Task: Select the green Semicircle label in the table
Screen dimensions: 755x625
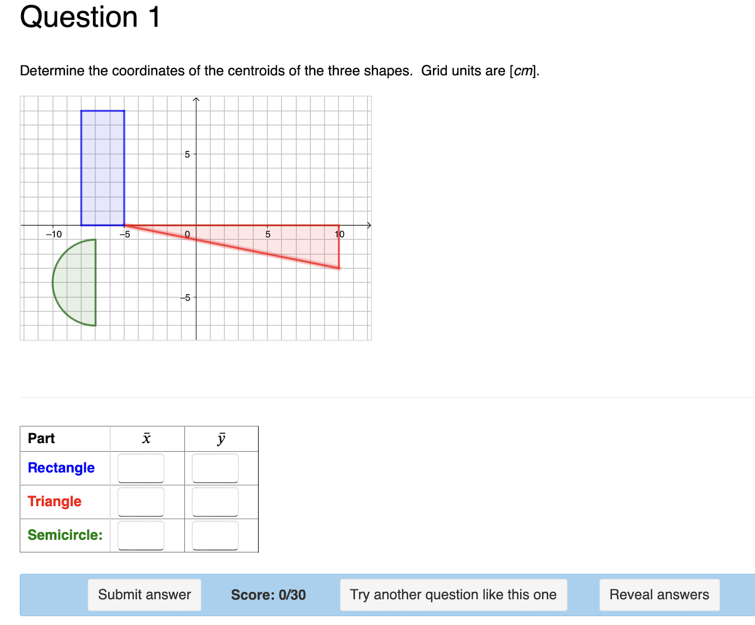Action: [x=65, y=535]
